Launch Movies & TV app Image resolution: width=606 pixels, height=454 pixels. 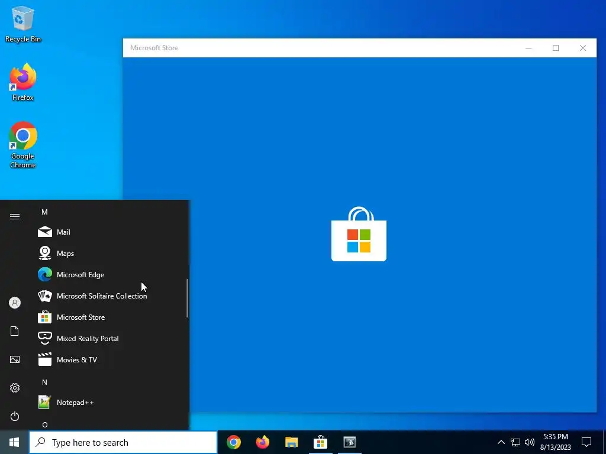pos(110,359)
